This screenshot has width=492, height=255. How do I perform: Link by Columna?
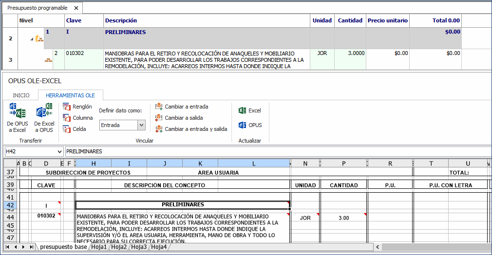(78, 118)
